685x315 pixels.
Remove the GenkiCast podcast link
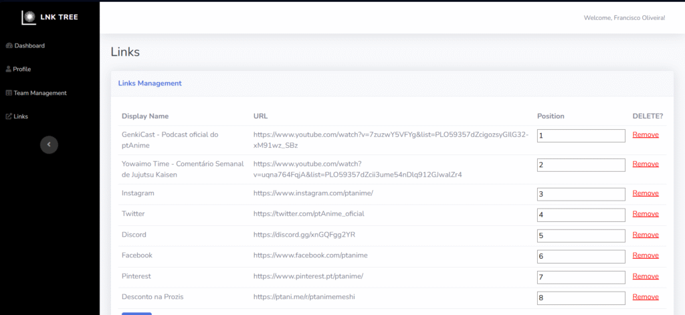point(646,134)
